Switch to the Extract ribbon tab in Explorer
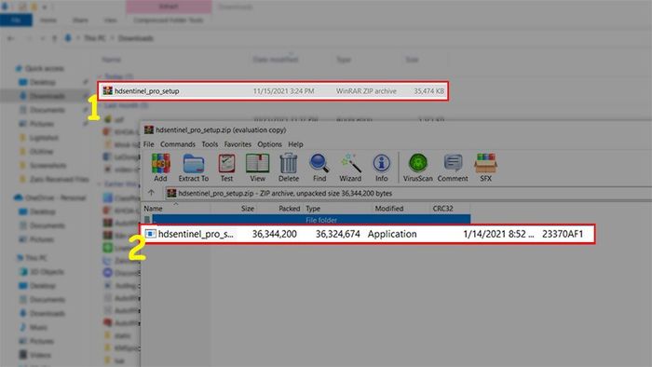The height and width of the screenshot is (367, 652). 169,7
